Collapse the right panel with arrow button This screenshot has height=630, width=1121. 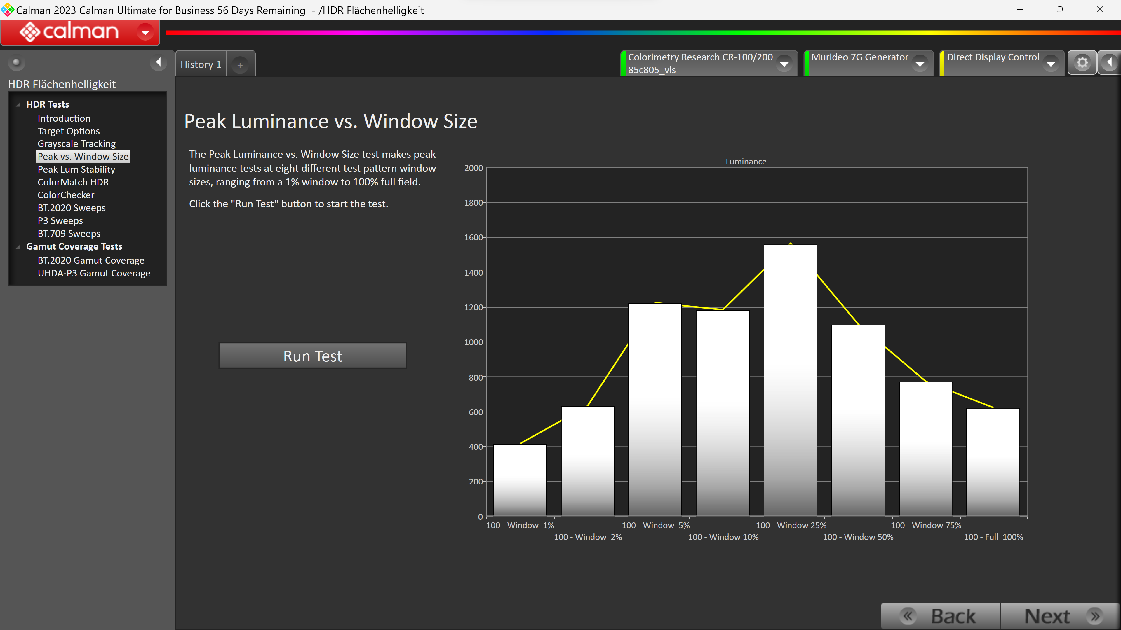point(1109,63)
